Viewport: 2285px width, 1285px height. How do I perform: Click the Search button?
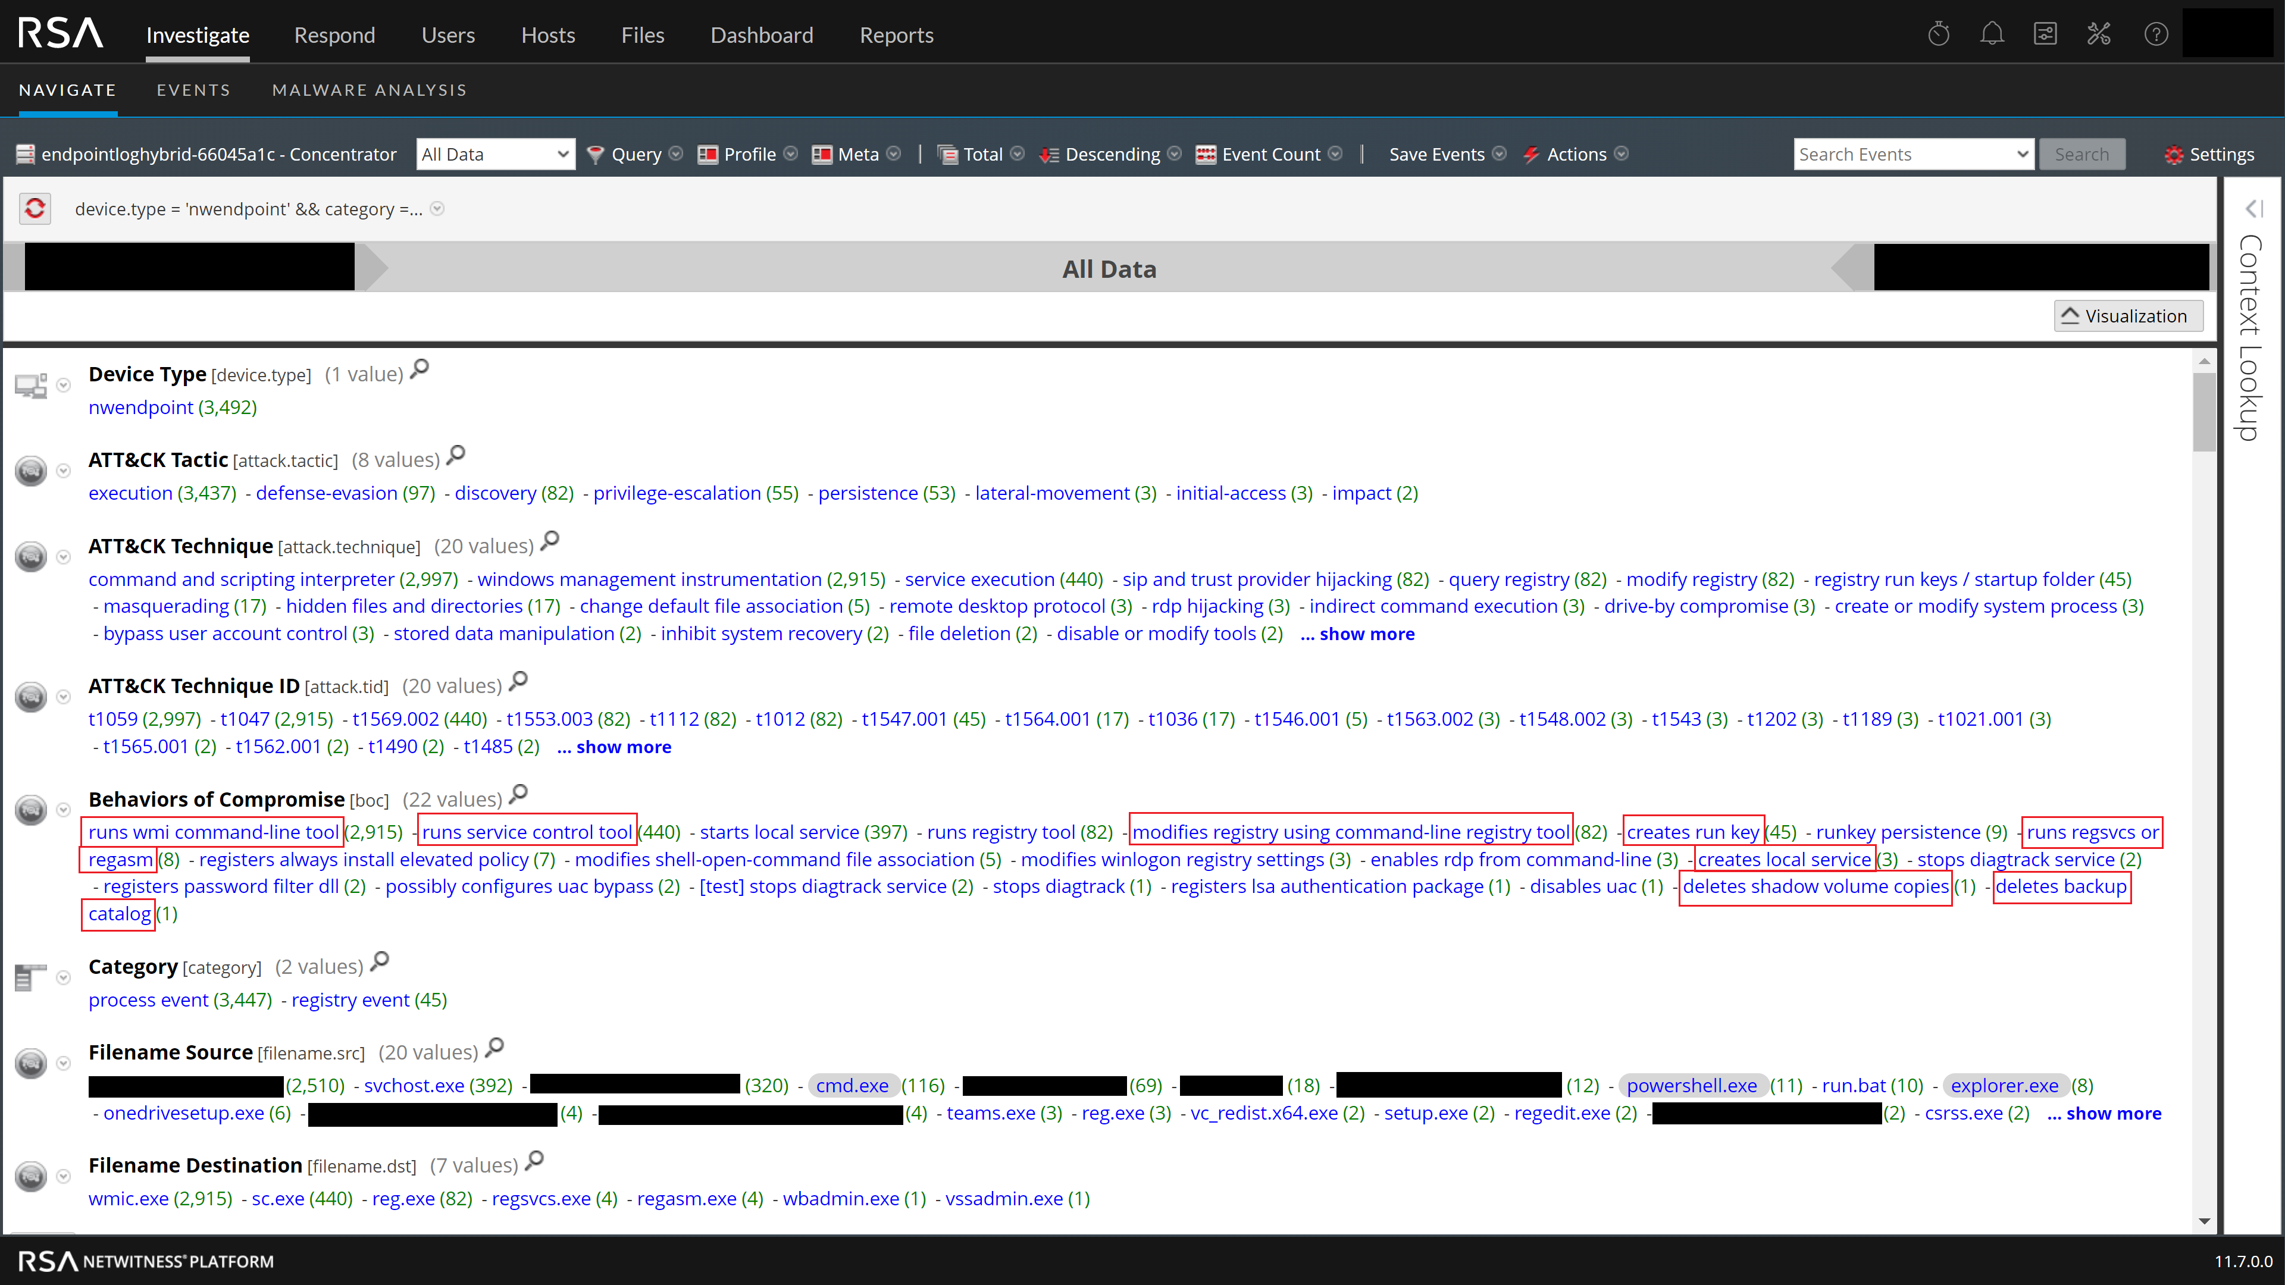click(2083, 153)
